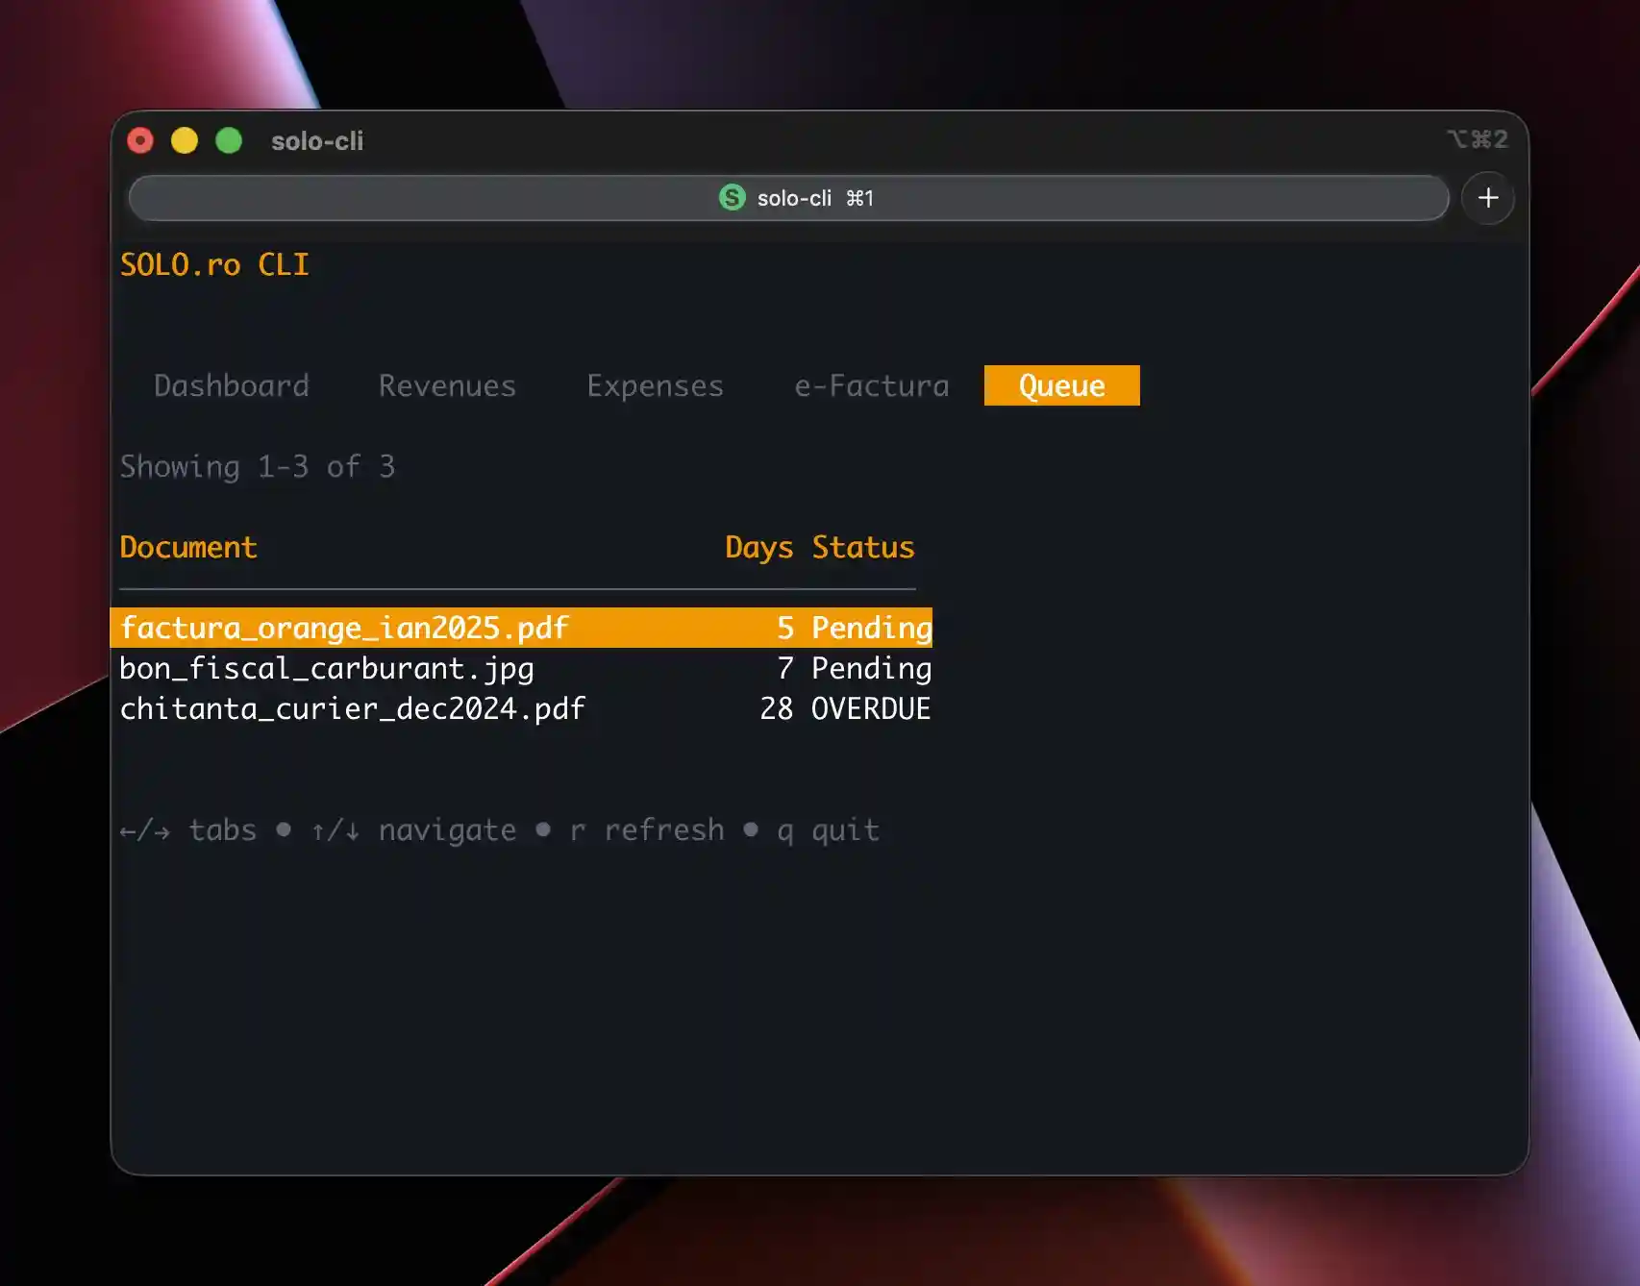Click the Document column header
Image resolution: width=1640 pixels, height=1286 pixels.
pyautogui.click(x=188, y=547)
